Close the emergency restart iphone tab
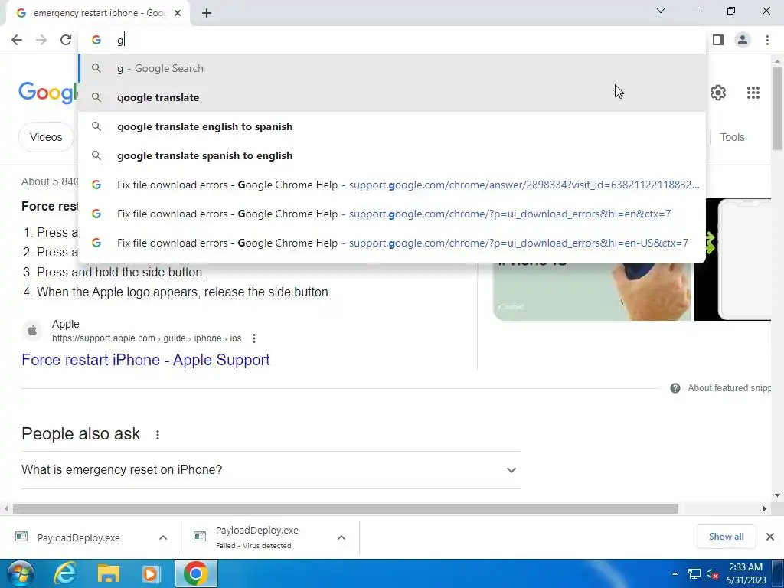The height and width of the screenshot is (588, 784). 178,14
